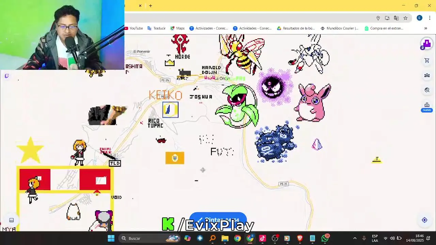Open WhatsApp from the taskbar

click(x=325, y=238)
